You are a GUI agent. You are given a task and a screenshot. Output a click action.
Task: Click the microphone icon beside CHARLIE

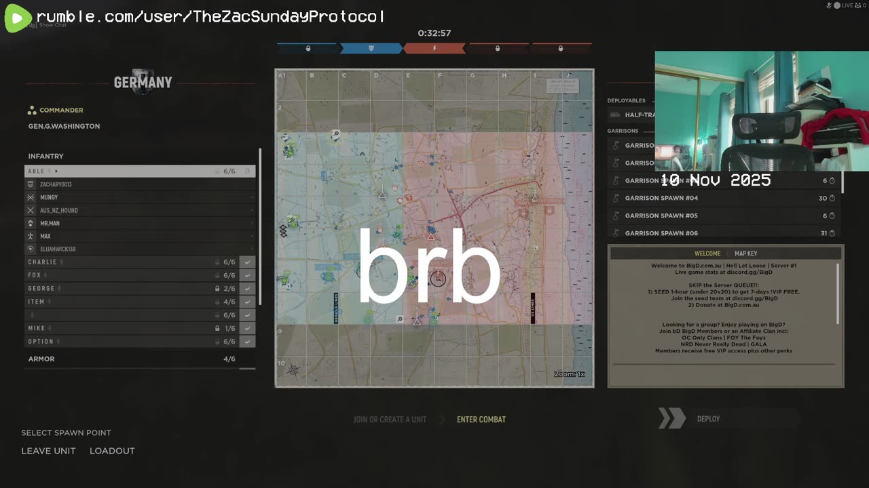click(62, 262)
